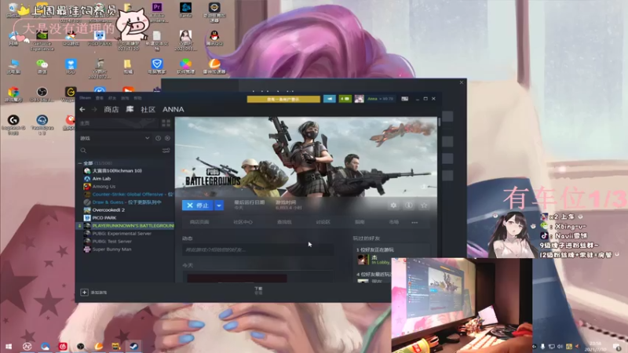Image resolution: width=628 pixels, height=353 pixels.
Task: Open Steam's grid view icon beside 主页
Action: (x=166, y=123)
